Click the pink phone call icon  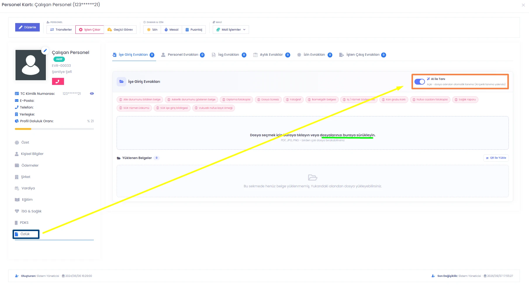coord(58,81)
